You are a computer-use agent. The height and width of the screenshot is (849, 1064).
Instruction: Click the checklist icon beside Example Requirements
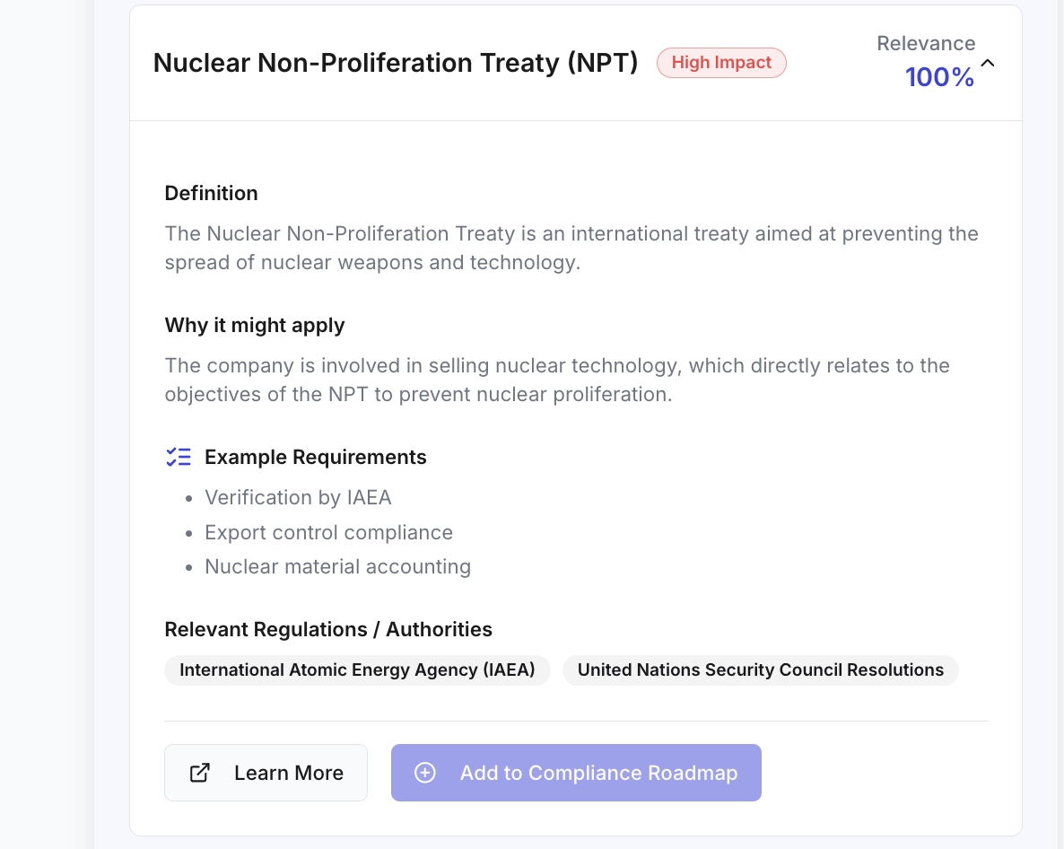pyautogui.click(x=179, y=457)
